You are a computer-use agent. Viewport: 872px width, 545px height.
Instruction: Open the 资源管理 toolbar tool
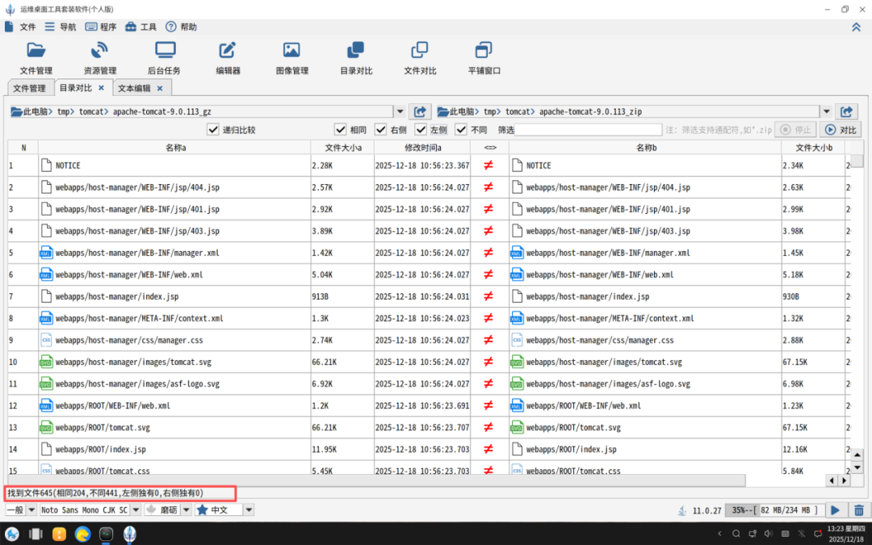pos(100,58)
